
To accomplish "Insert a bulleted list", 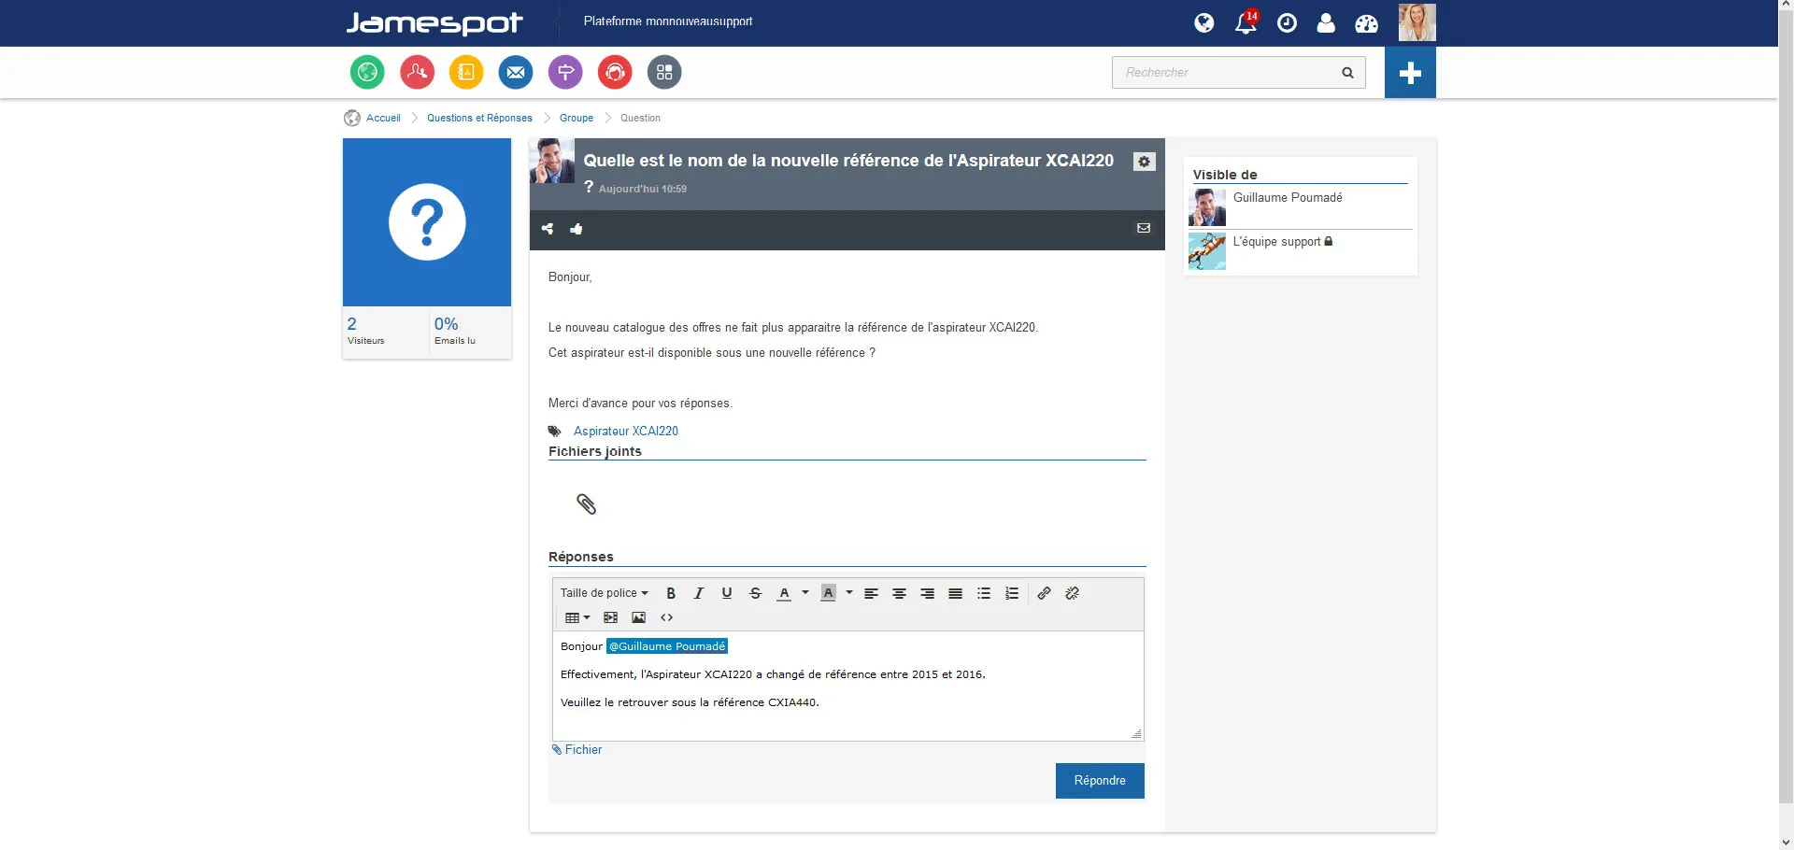I will click(984, 593).
